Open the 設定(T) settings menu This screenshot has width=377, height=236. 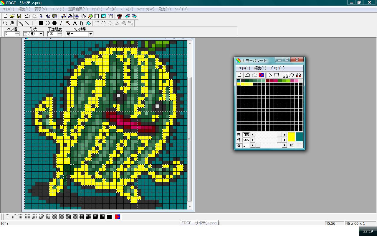(165, 9)
